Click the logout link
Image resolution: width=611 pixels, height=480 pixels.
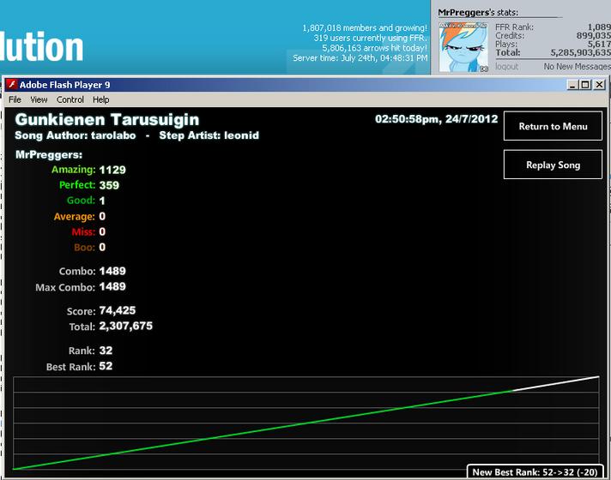(x=506, y=67)
